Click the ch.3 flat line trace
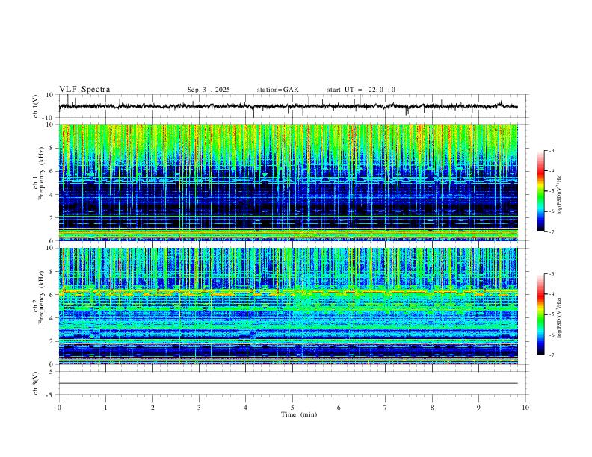The image size is (592, 457). 288,383
